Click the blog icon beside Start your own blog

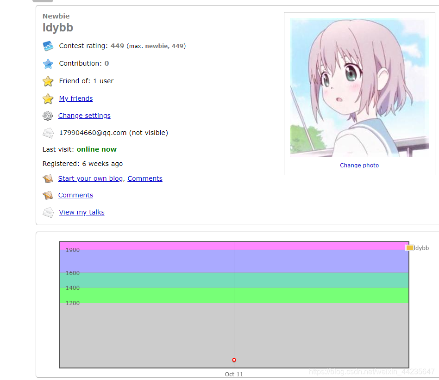click(x=48, y=178)
